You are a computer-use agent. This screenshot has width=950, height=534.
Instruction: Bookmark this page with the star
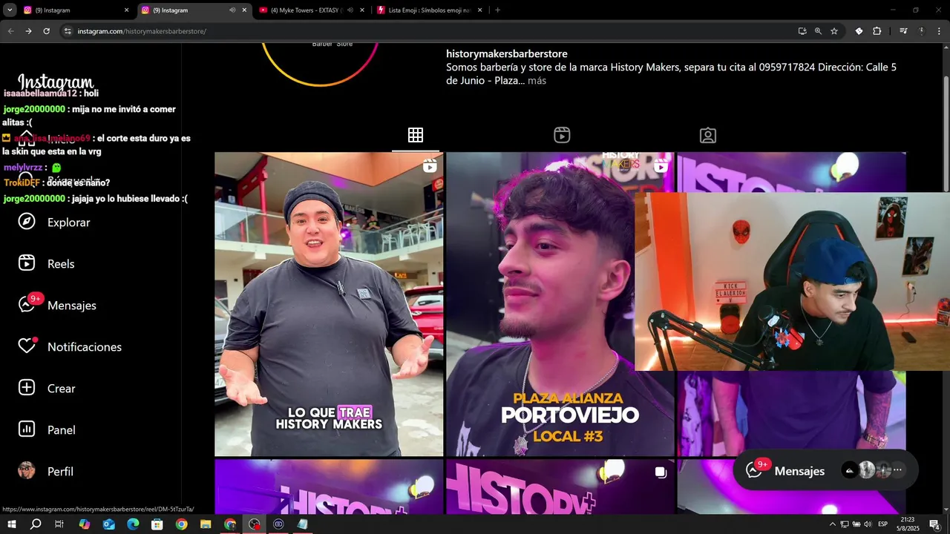(834, 31)
